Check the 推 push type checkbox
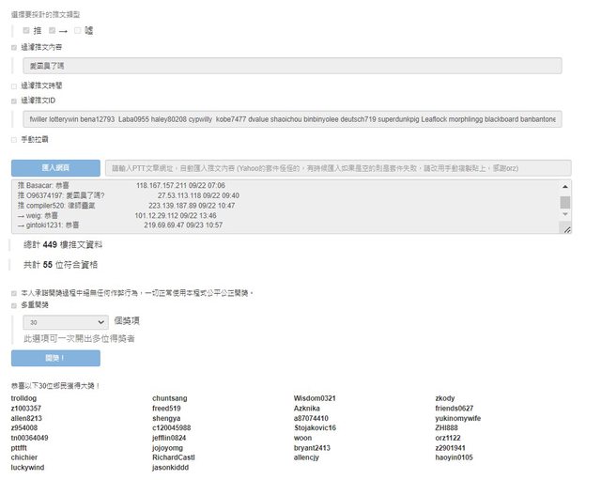 (x=27, y=30)
